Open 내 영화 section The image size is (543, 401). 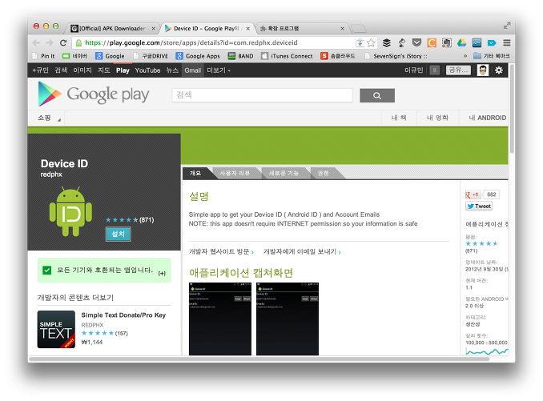pos(437,118)
